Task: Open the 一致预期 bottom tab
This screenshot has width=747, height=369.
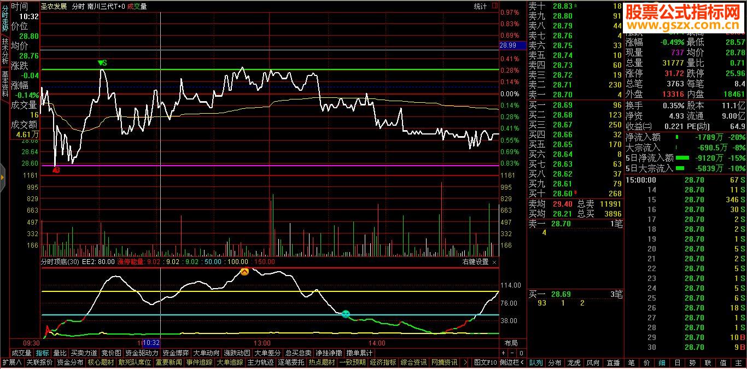Action: pos(352,362)
